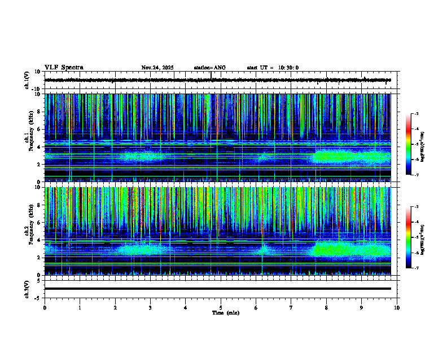447x345 pixels.
Task: Click the tall spike in ch.1 waveform
Action: point(211,75)
